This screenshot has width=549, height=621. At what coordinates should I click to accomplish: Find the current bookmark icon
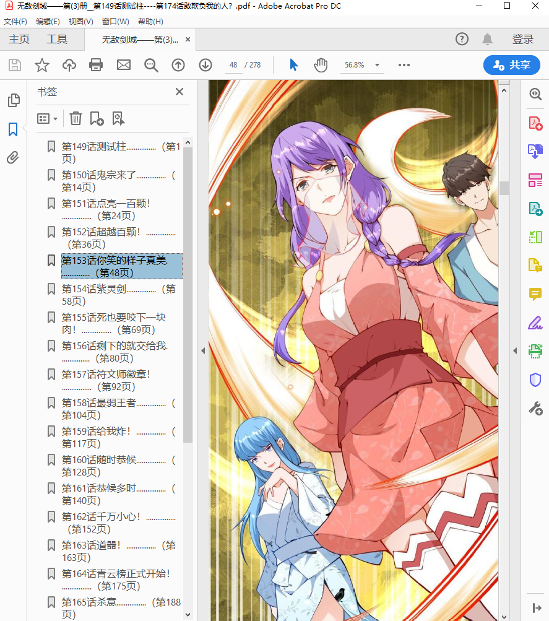click(118, 118)
